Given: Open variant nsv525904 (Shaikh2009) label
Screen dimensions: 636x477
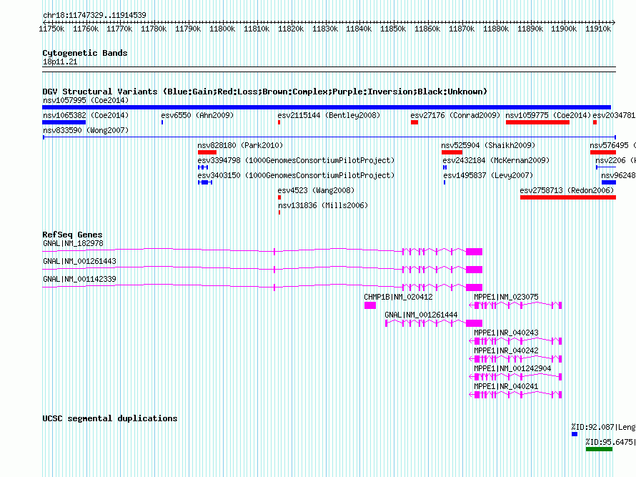Looking at the screenshot, I should [488, 145].
